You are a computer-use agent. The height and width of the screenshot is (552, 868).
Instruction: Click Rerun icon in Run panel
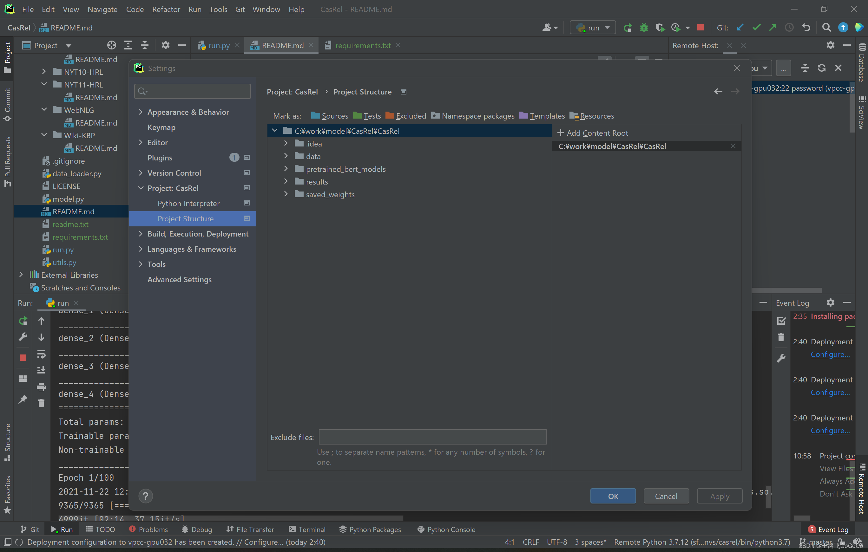click(x=23, y=320)
